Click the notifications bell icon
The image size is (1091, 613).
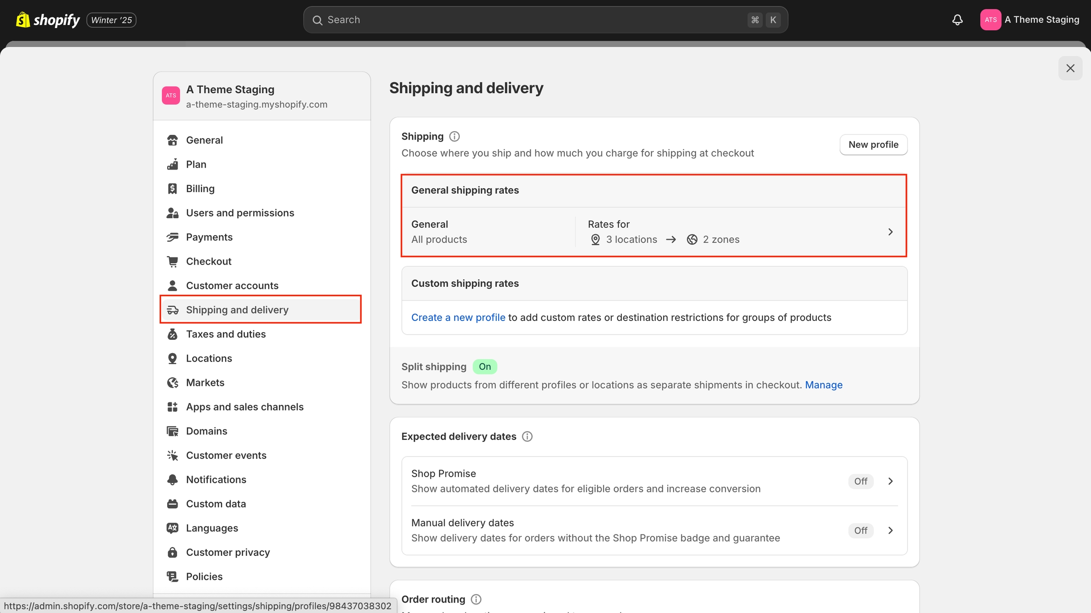tap(957, 20)
